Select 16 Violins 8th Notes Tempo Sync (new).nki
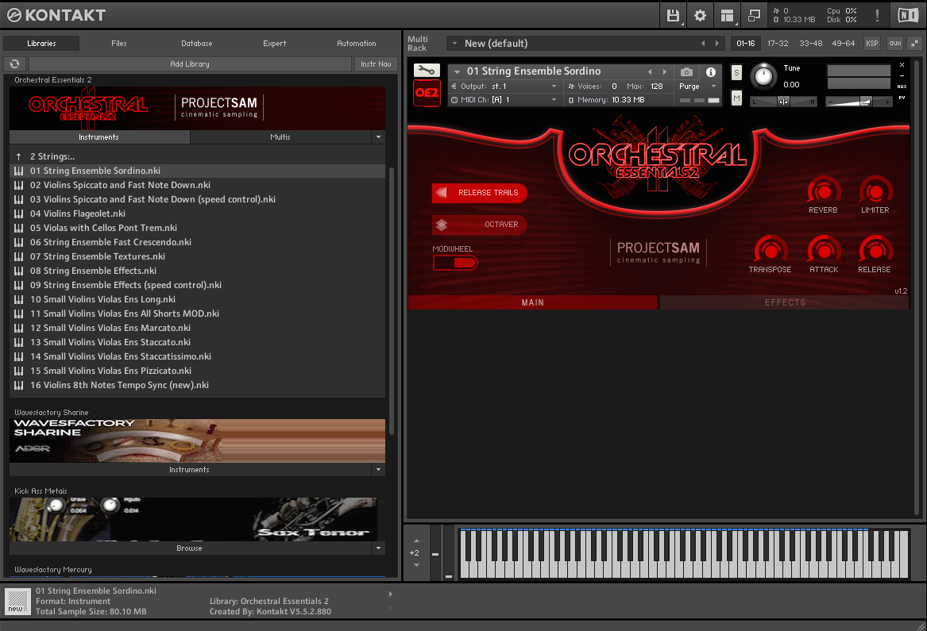Screen dimensions: 927x631 pyautogui.click(x=198, y=385)
